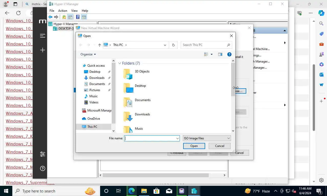Collapse the Folders (7) group
The height and width of the screenshot is (196, 327).
[120, 63]
